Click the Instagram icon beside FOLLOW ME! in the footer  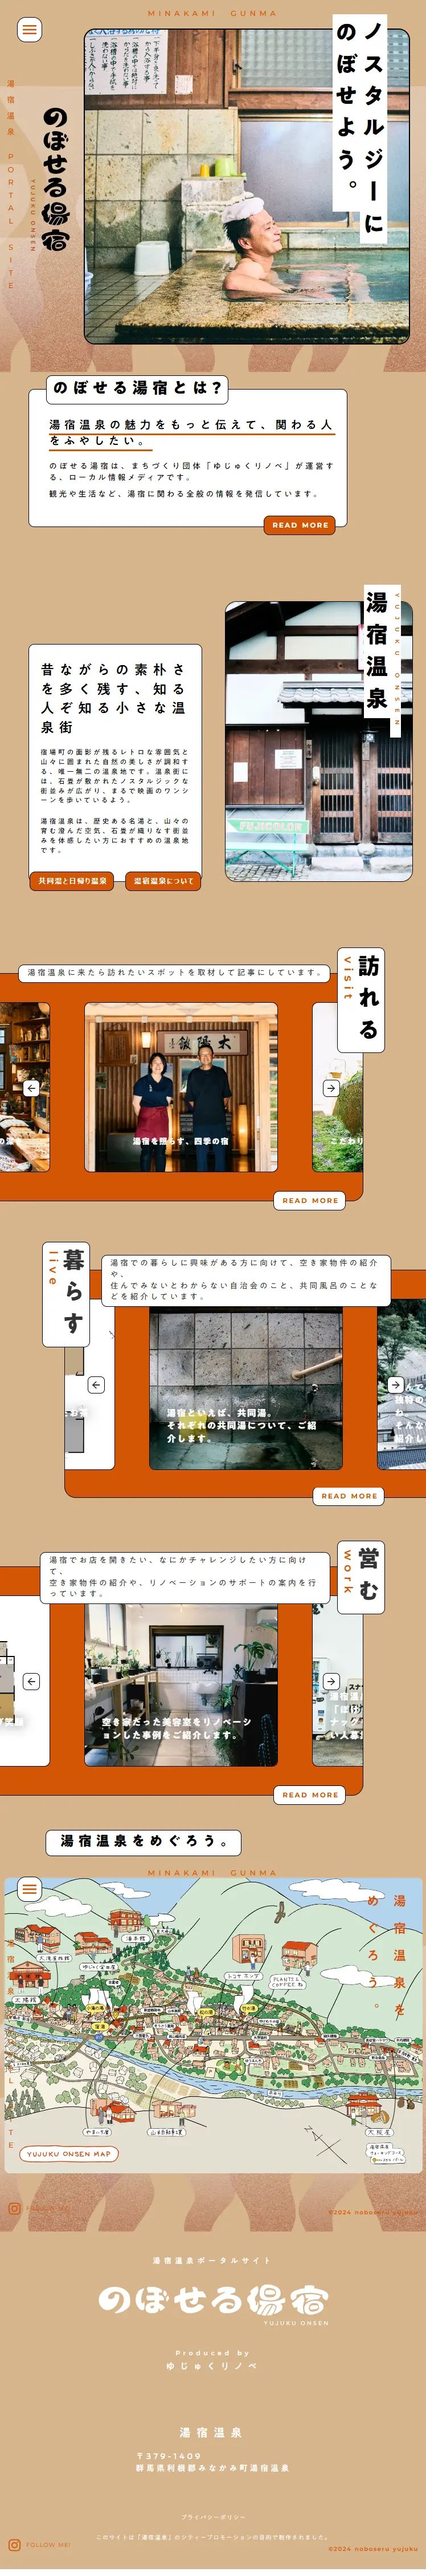click(x=14, y=2545)
